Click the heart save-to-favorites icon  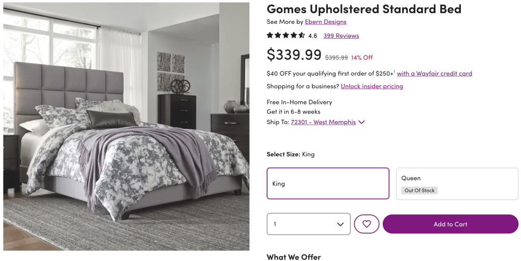[367, 224]
